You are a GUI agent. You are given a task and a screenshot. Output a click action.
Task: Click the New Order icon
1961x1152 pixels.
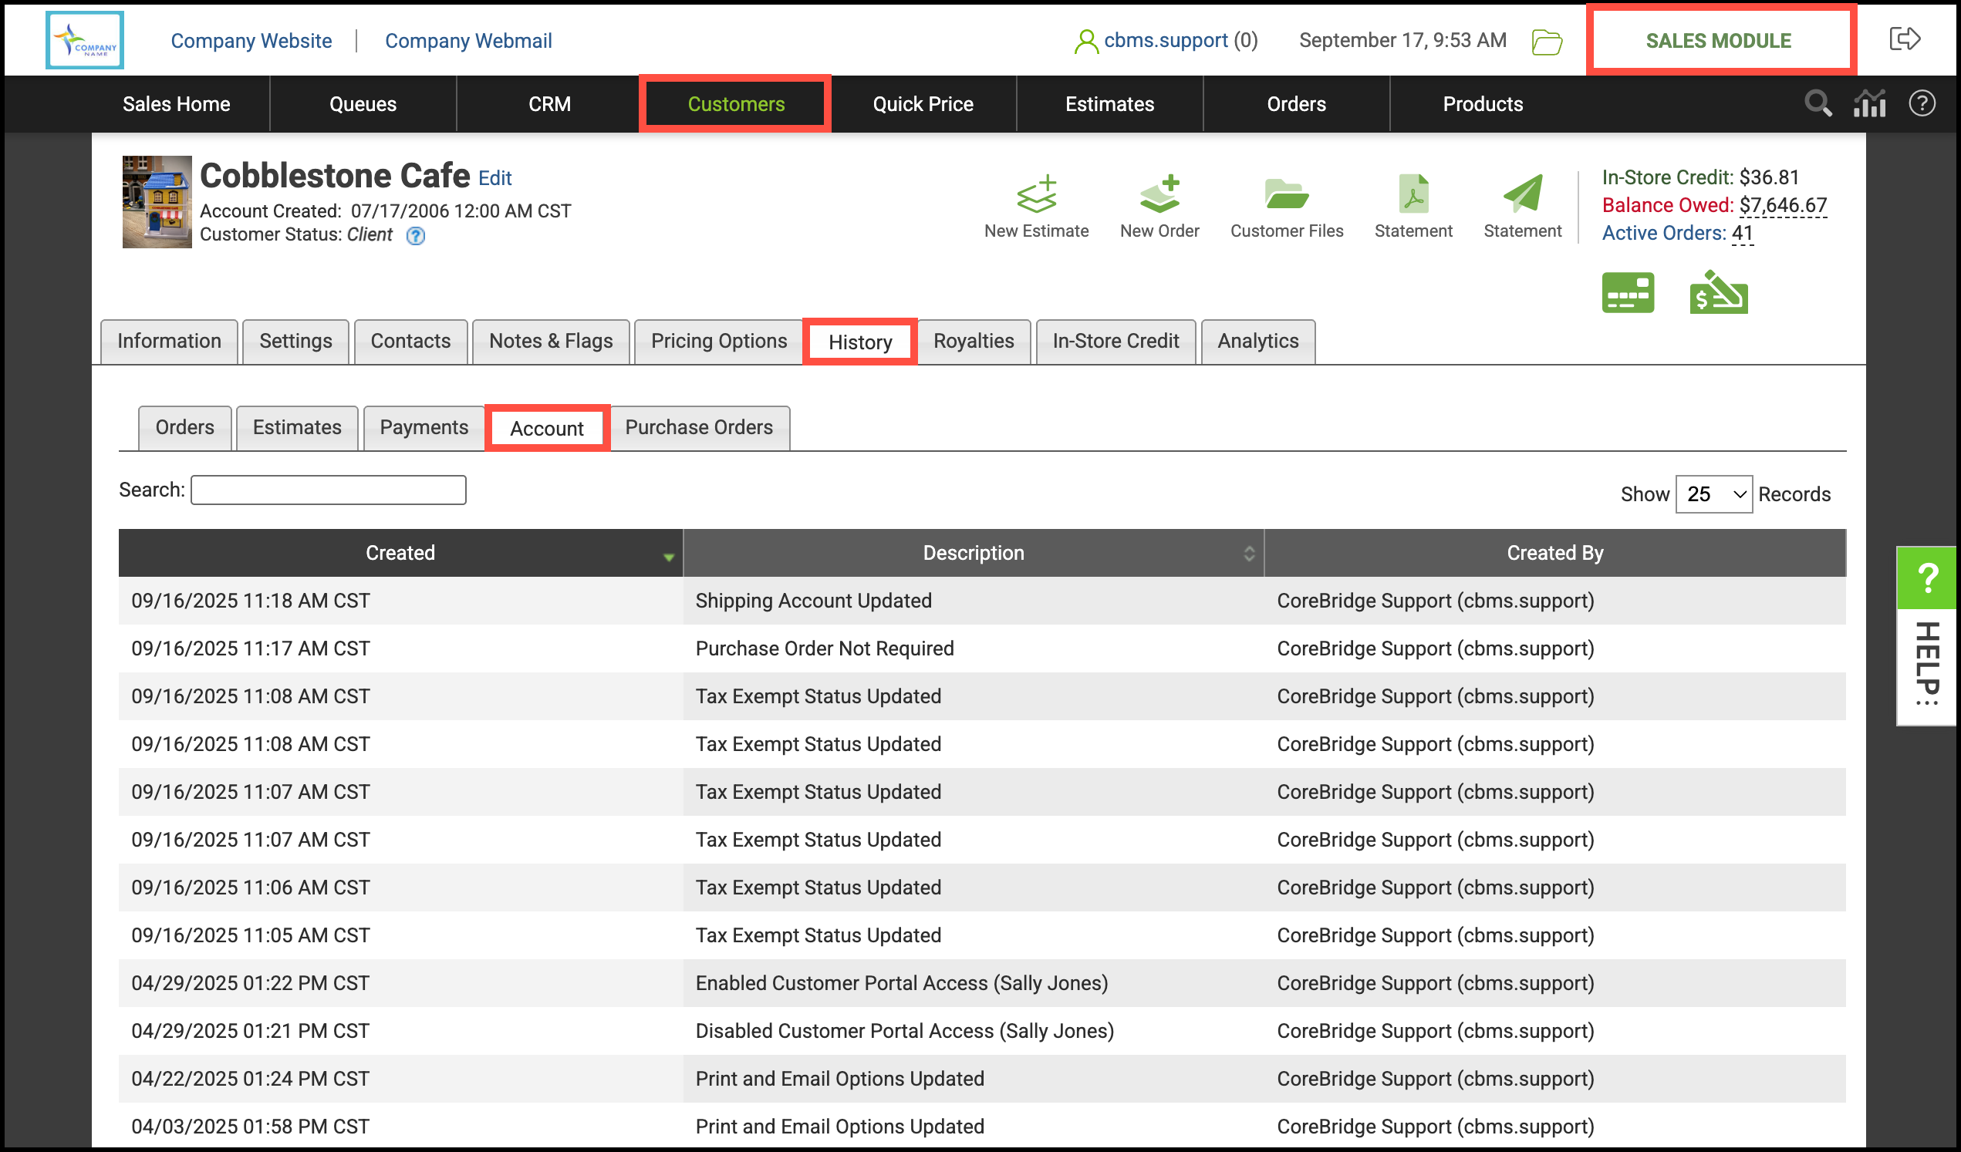[x=1159, y=194]
